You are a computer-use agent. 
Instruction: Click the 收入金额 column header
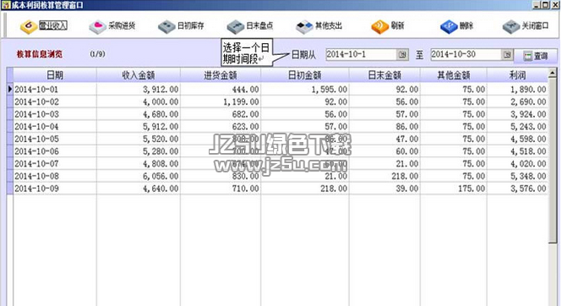coord(139,75)
